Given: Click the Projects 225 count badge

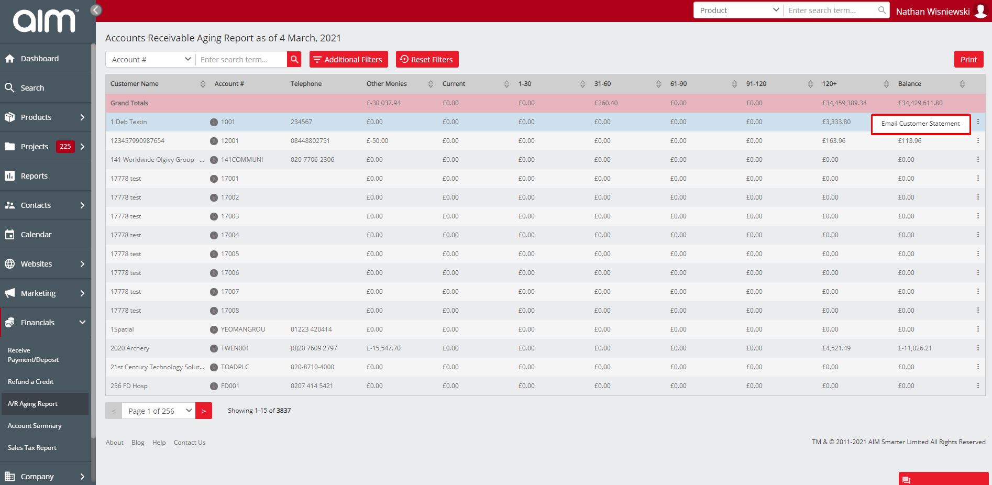Looking at the screenshot, I should pyautogui.click(x=65, y=146).
